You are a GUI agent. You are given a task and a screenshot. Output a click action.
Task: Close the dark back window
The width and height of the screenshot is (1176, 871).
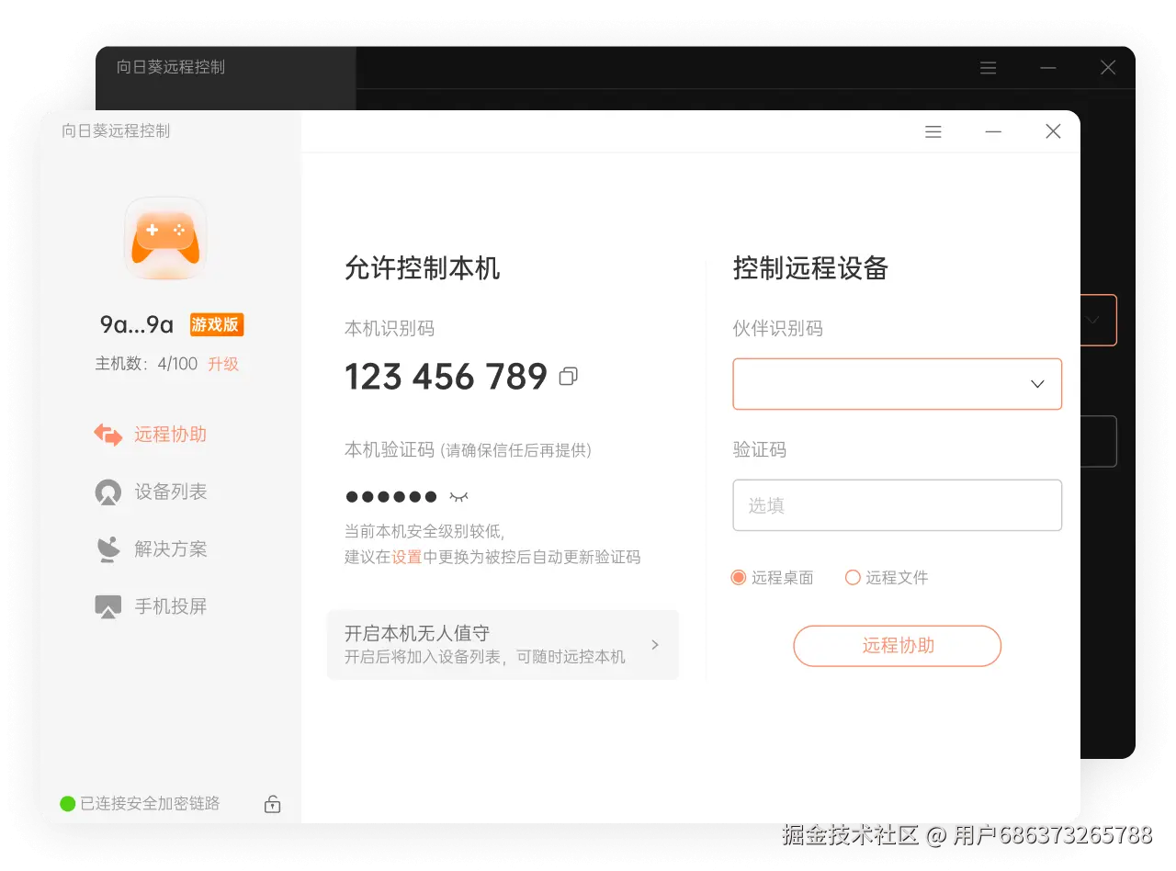coord(1108,67)
